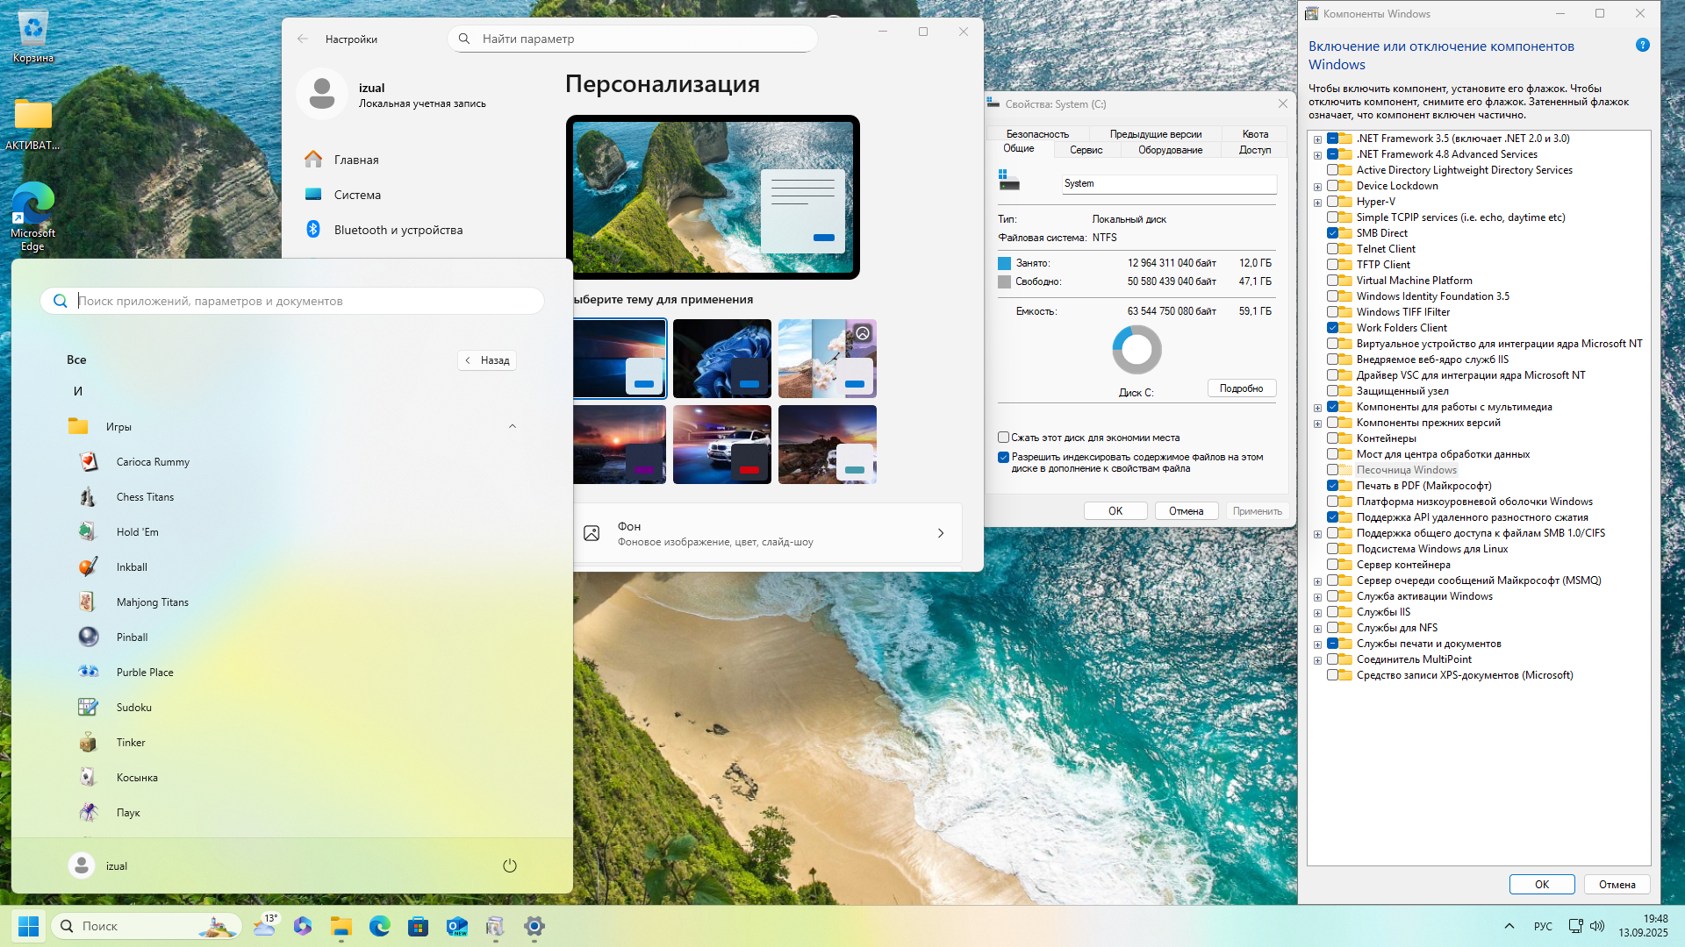Click the Подробно button for disk details
The width and height of the screenshot is (1685, 947).
[1241, 388]
